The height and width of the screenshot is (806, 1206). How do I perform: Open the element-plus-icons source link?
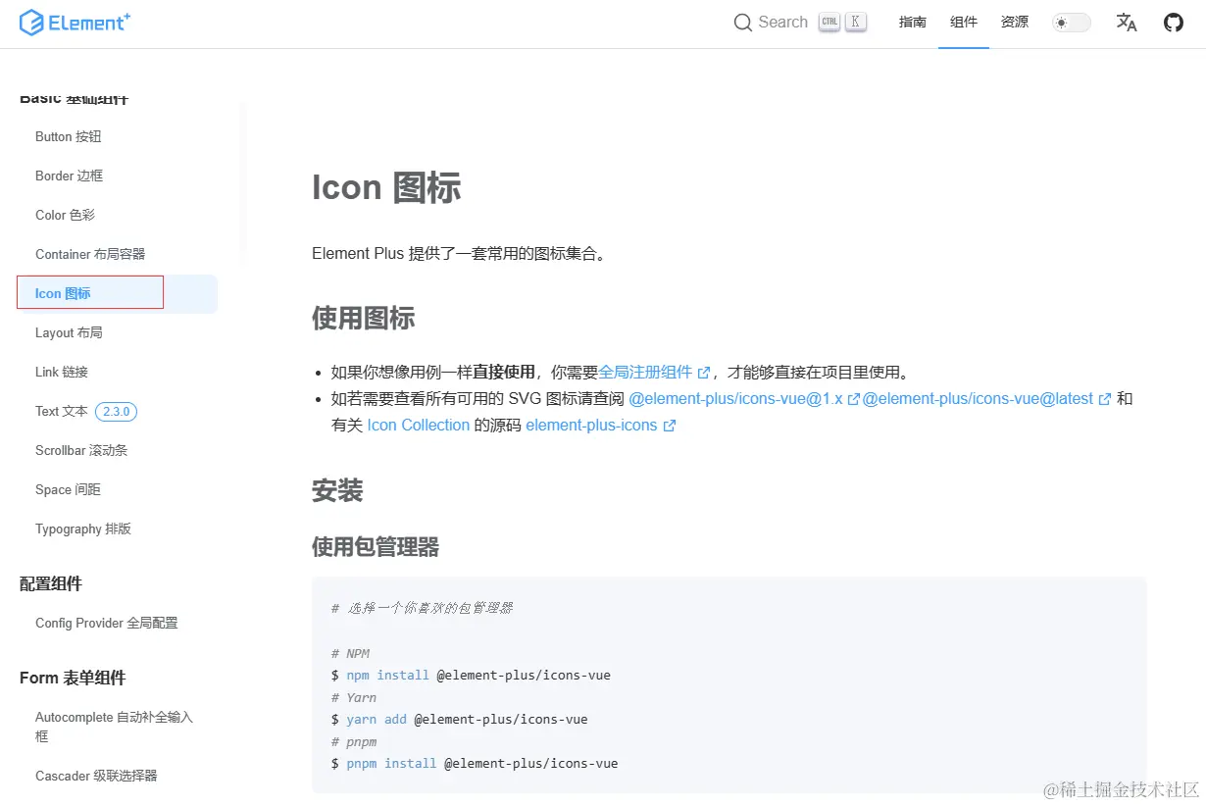coord(600,425)
